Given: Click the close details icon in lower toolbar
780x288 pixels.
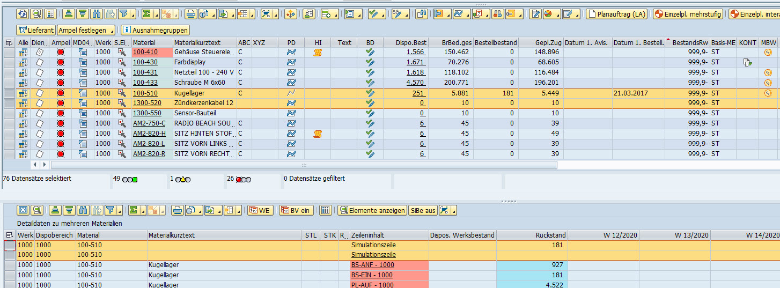Looking at the screenshot, I should [23, 210].
